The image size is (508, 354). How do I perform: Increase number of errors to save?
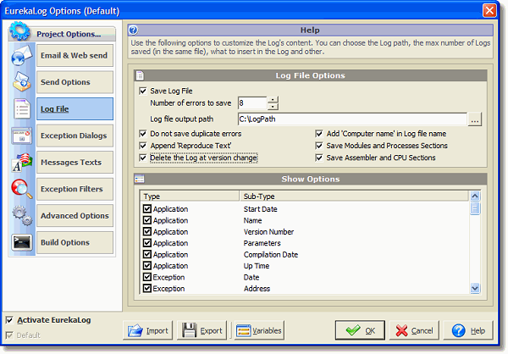pos(273,100)
